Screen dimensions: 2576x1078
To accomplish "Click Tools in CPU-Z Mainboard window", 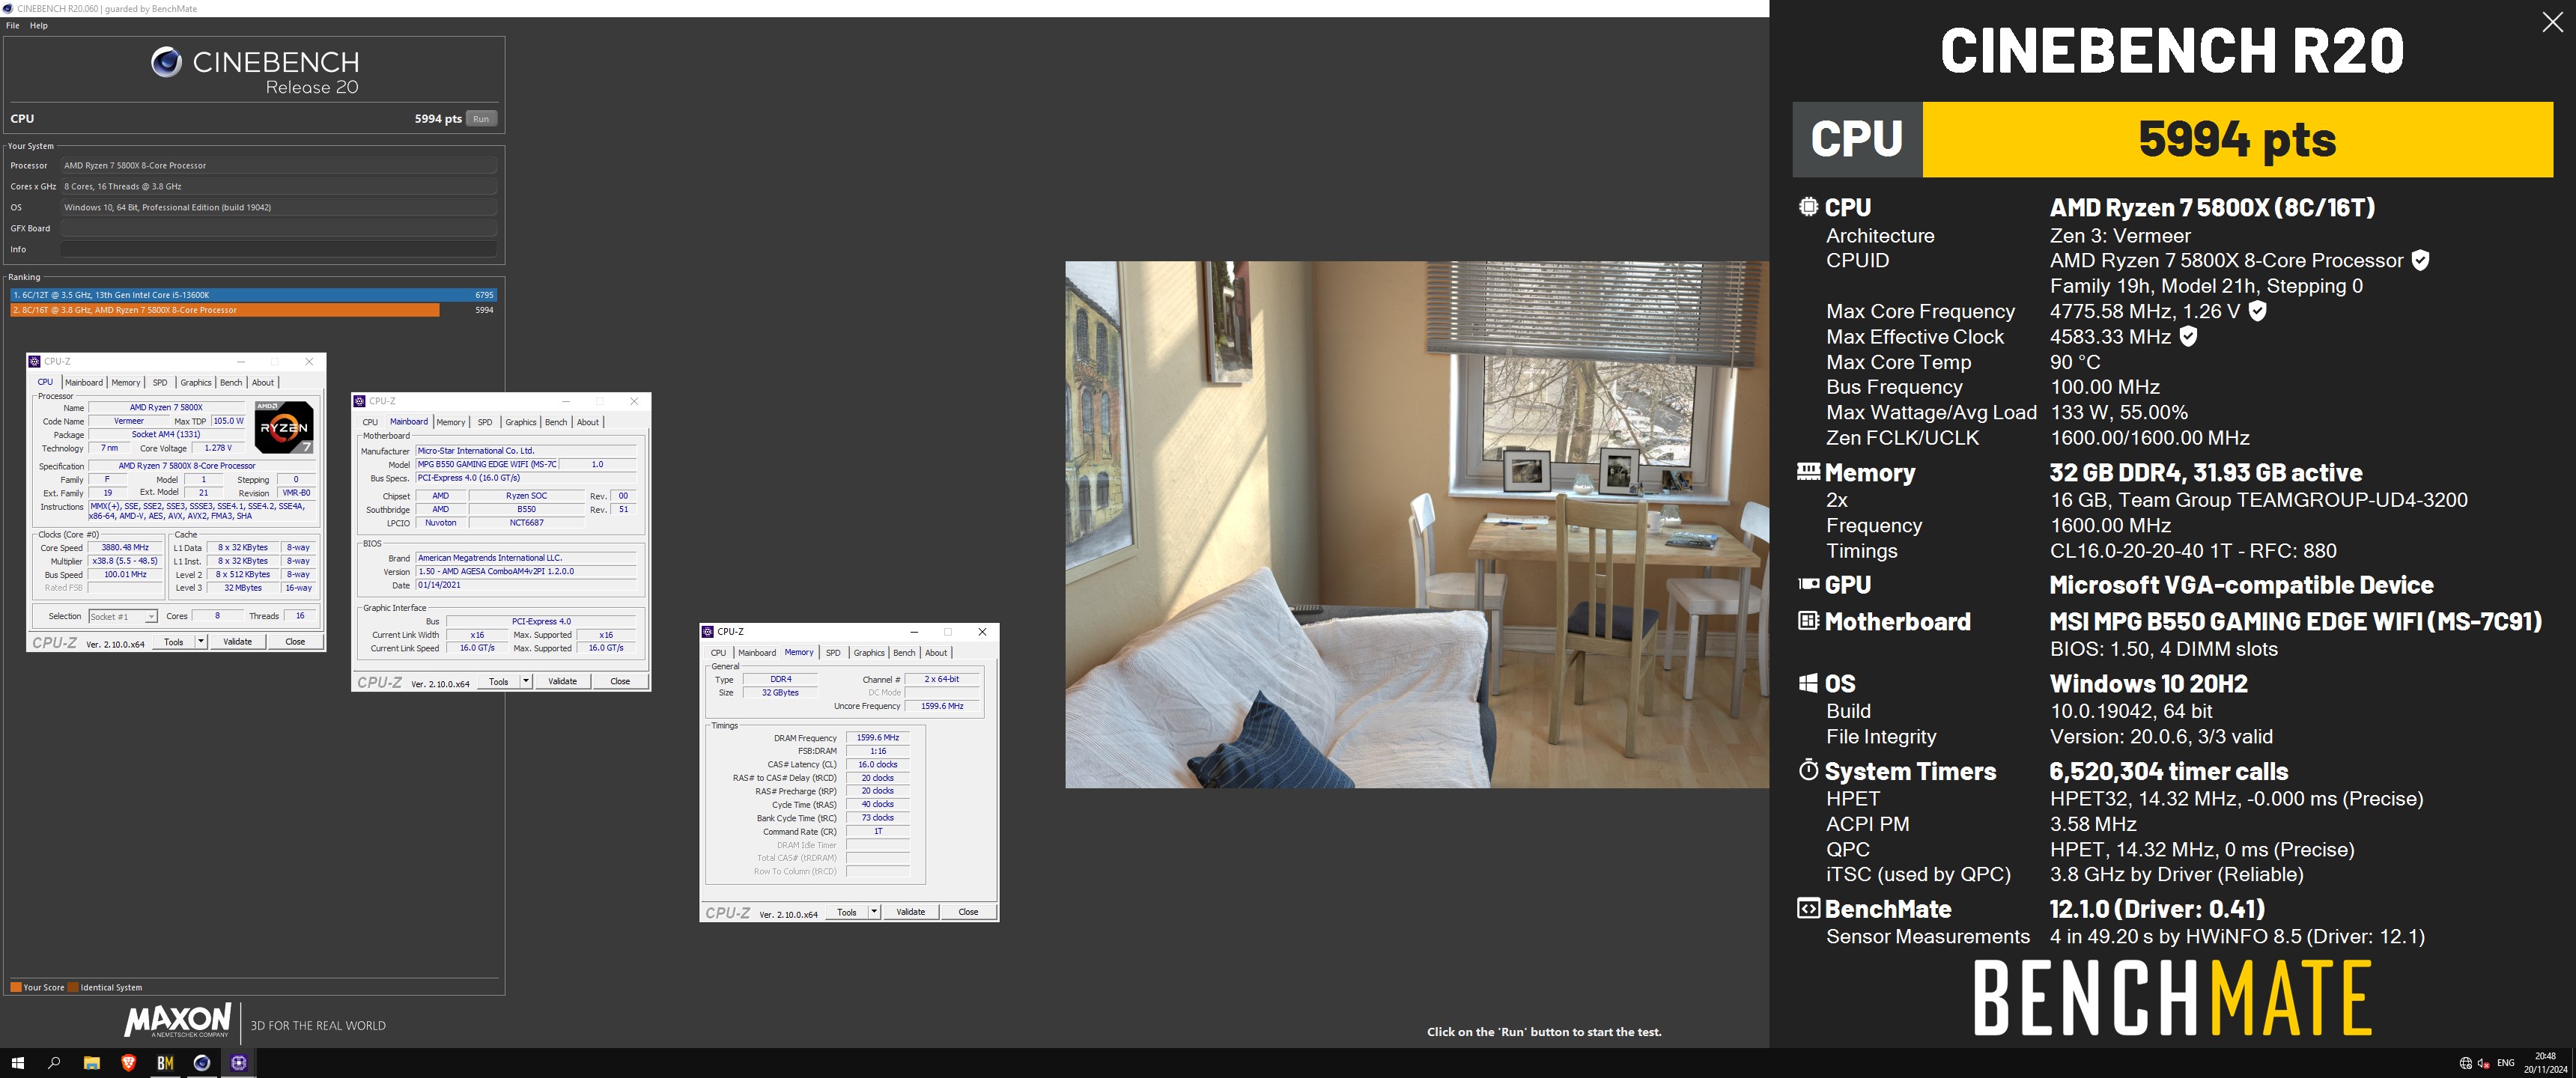I will pyautogui.click(x=498, y=682).
